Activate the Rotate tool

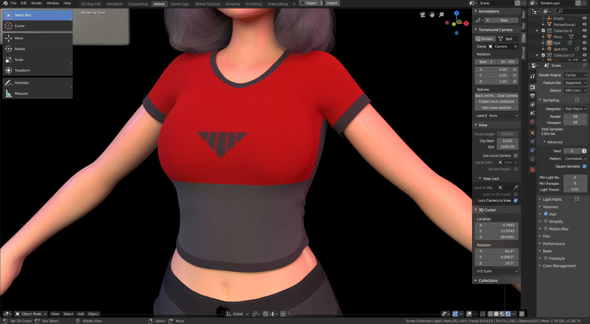[37, 49]
